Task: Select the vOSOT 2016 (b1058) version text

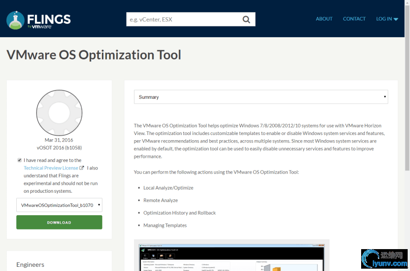Action: click(60, 148)
